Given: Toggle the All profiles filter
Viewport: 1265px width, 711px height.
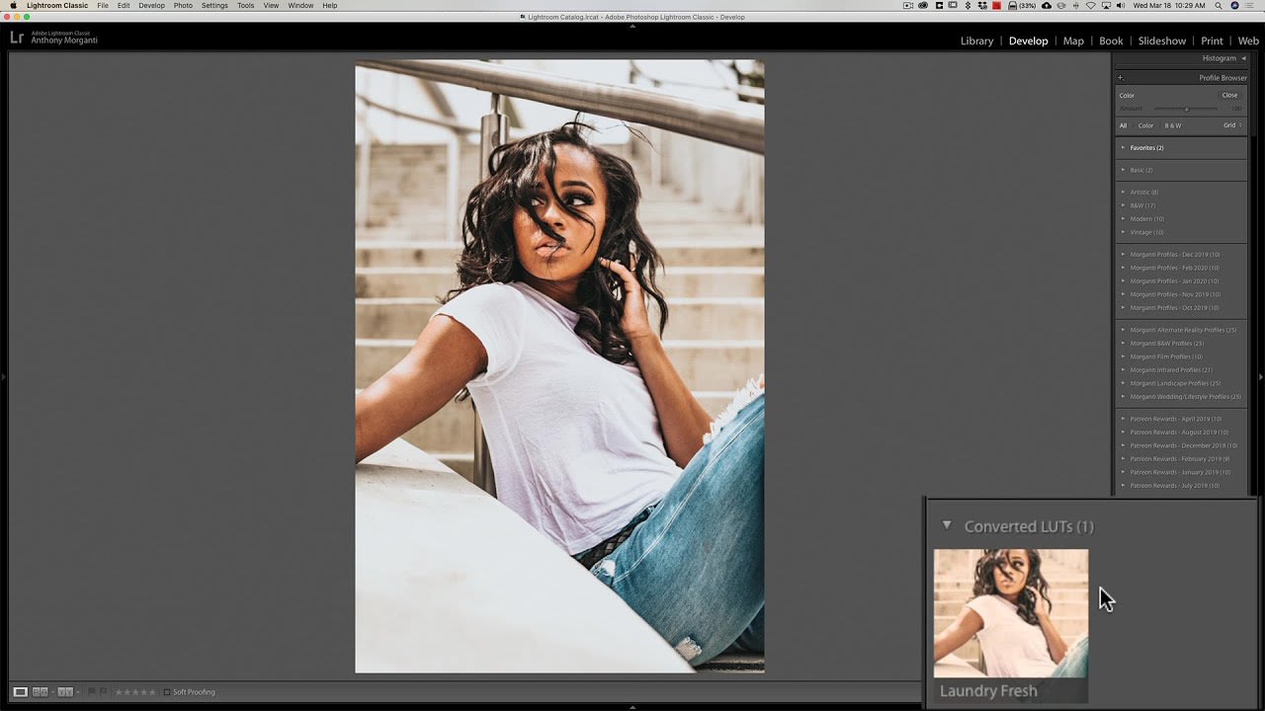Looking at the screenshot, I should tap(1123, 125).
